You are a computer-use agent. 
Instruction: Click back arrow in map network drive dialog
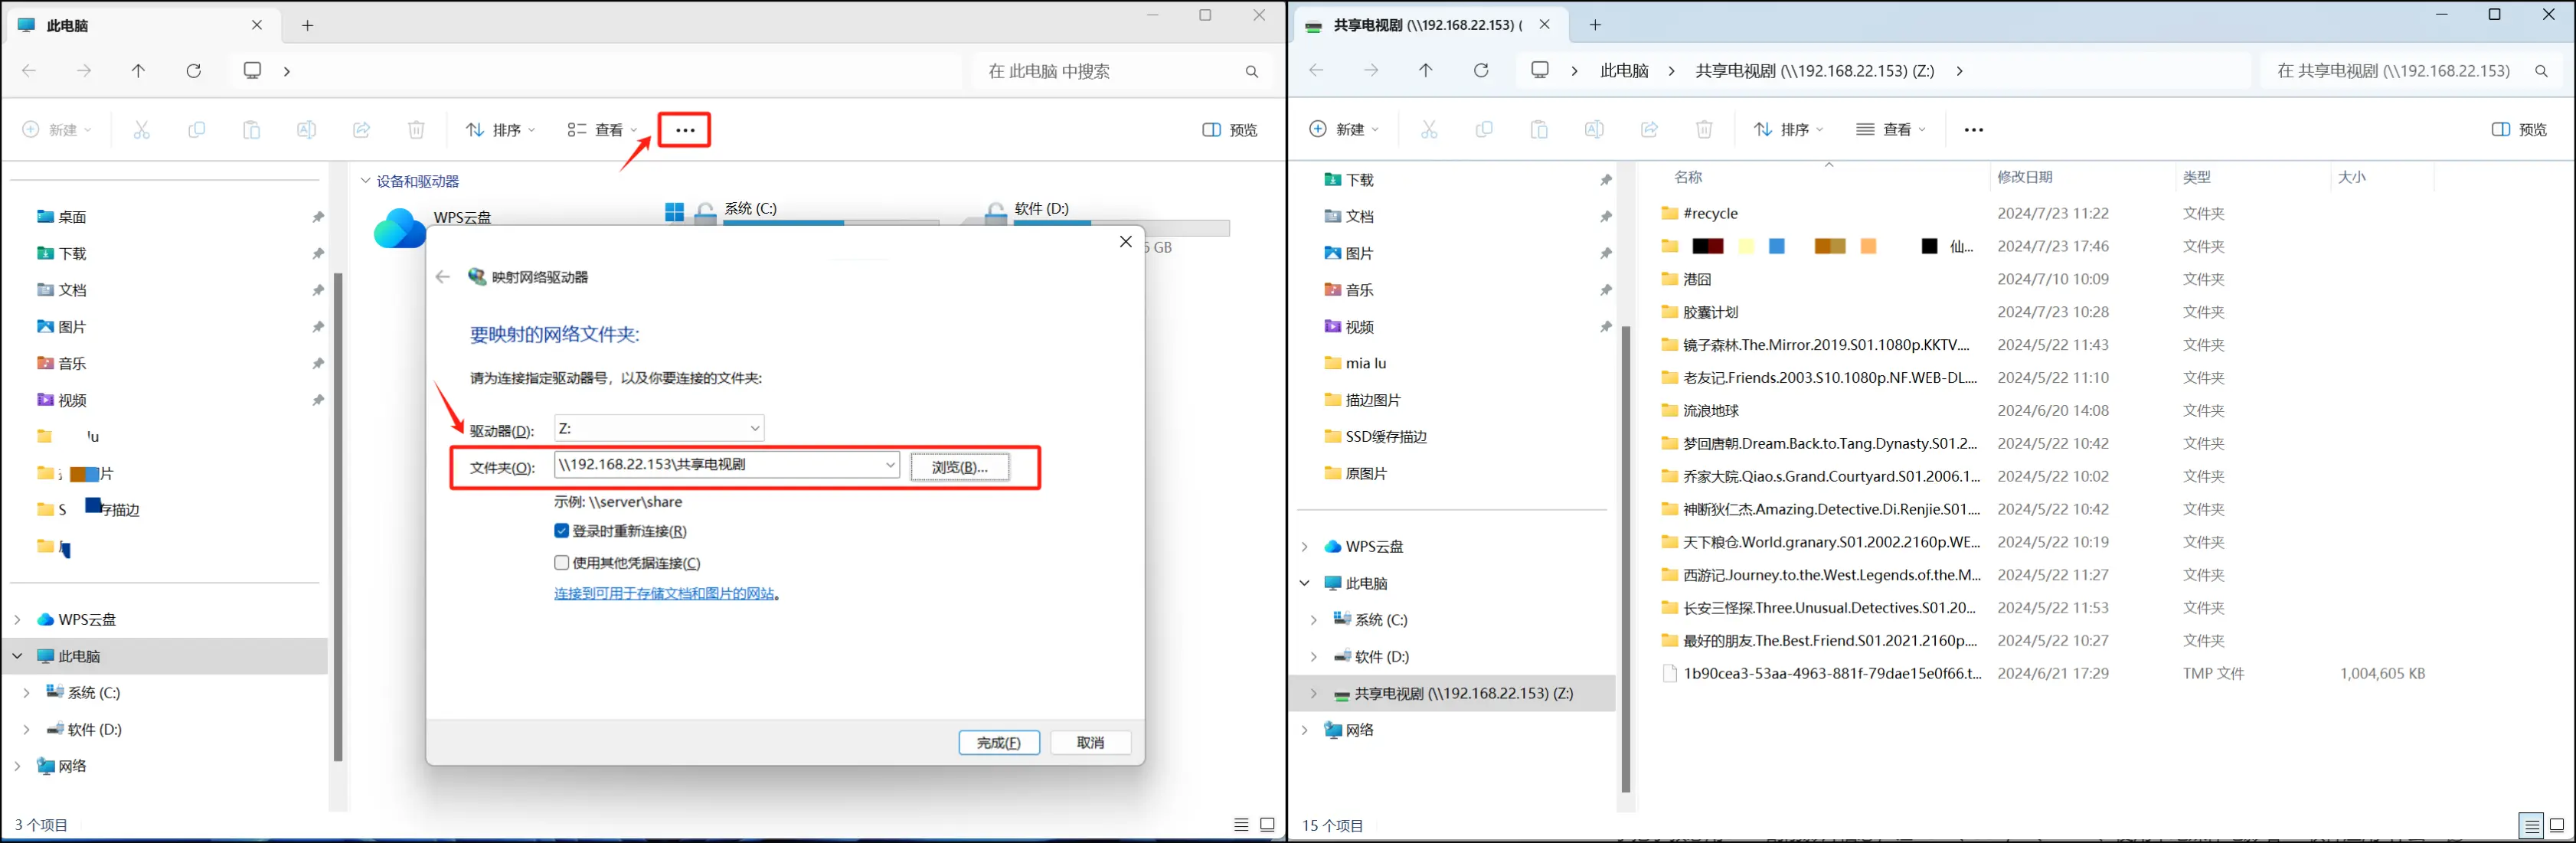pos(443,277)
